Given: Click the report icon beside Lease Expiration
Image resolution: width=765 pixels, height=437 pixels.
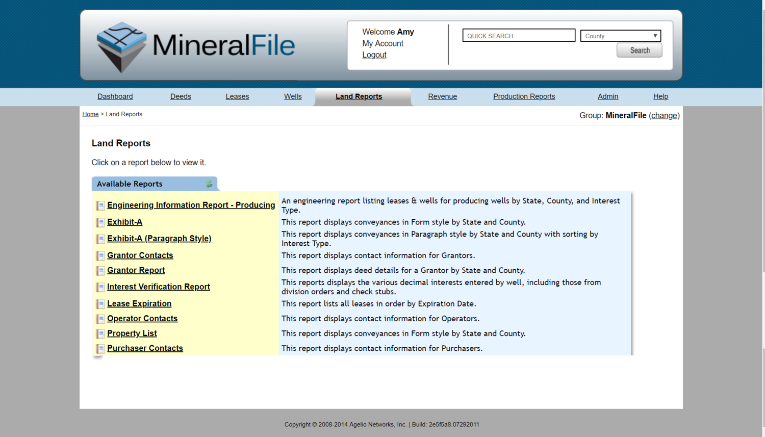Looking at the screenshot, I should pos(100,304).
